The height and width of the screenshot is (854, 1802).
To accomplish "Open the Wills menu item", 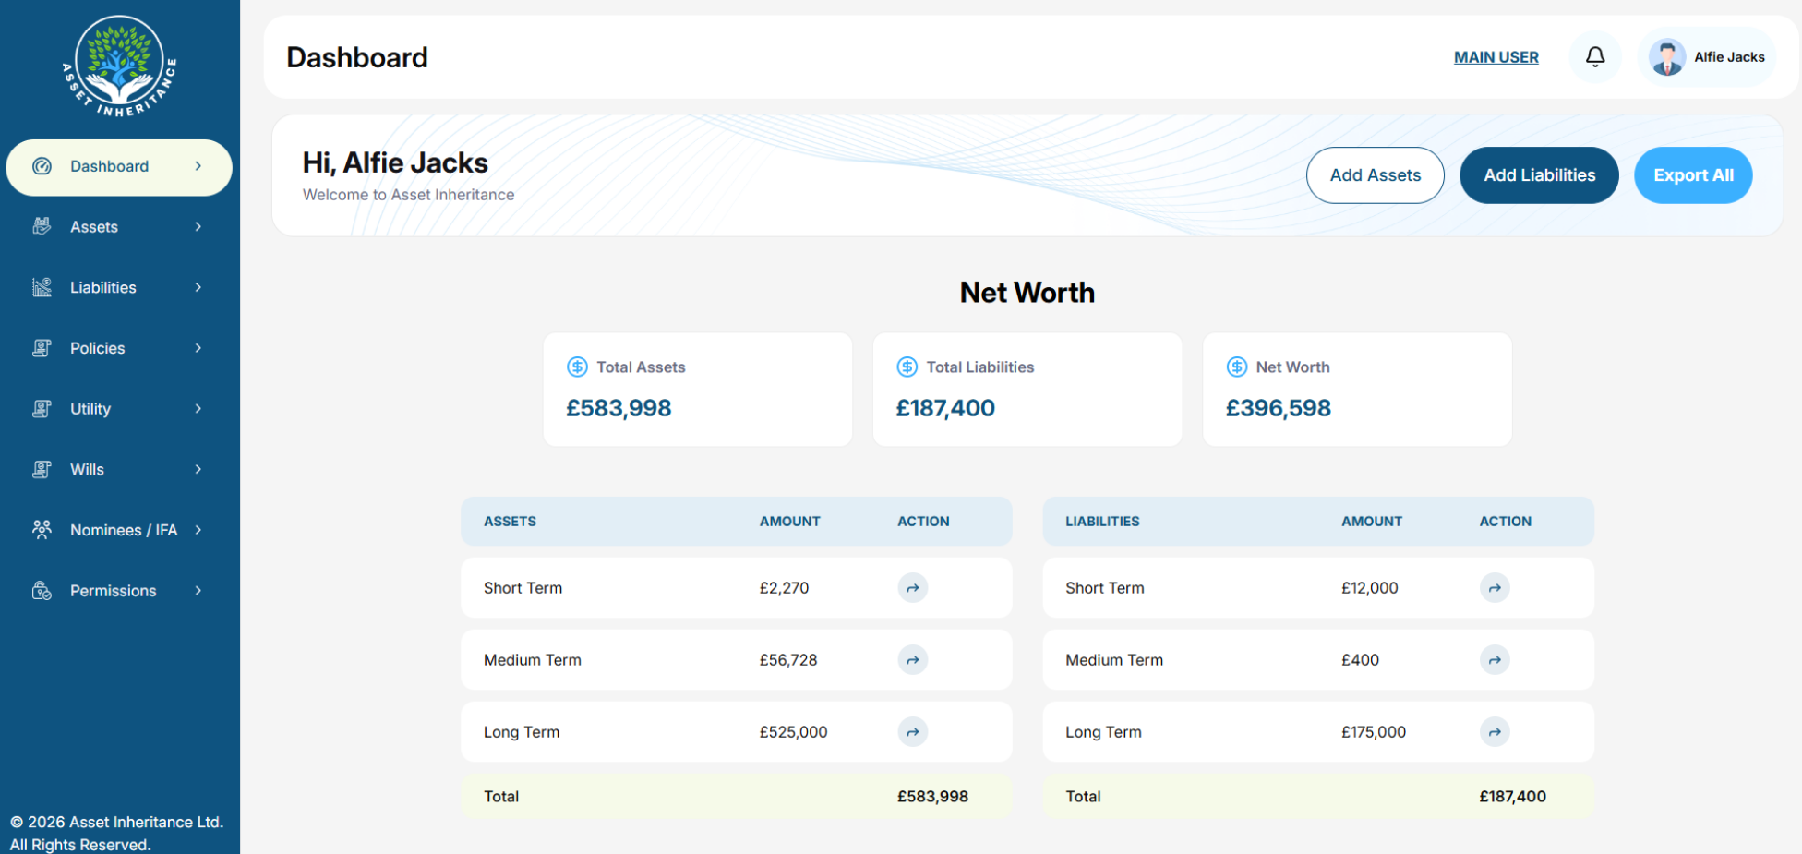I will [x=88, y=470].
